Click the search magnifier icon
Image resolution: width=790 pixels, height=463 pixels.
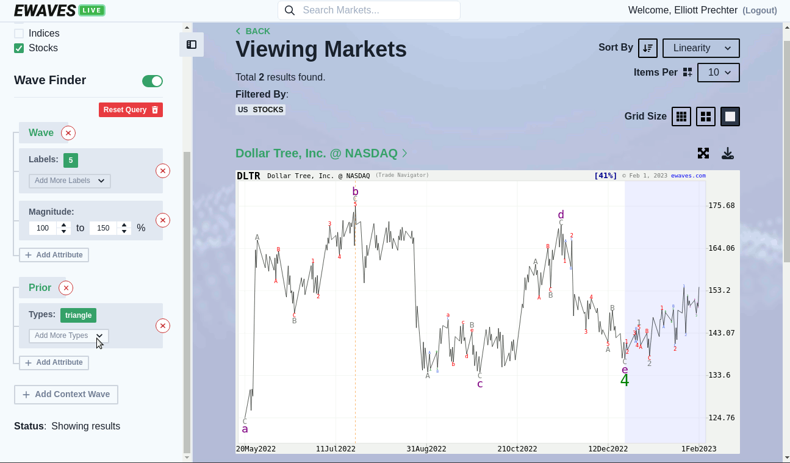pyautogui.click(x=290, y=10)
